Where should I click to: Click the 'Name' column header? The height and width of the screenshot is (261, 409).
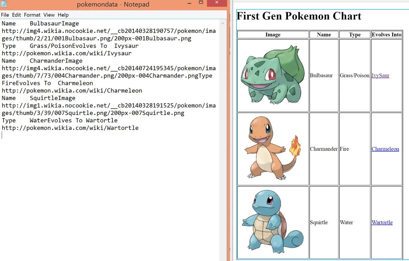coord(324,35)
